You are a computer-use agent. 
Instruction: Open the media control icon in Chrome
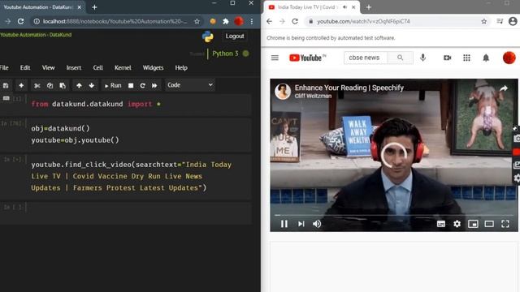(x=500, y=21)
